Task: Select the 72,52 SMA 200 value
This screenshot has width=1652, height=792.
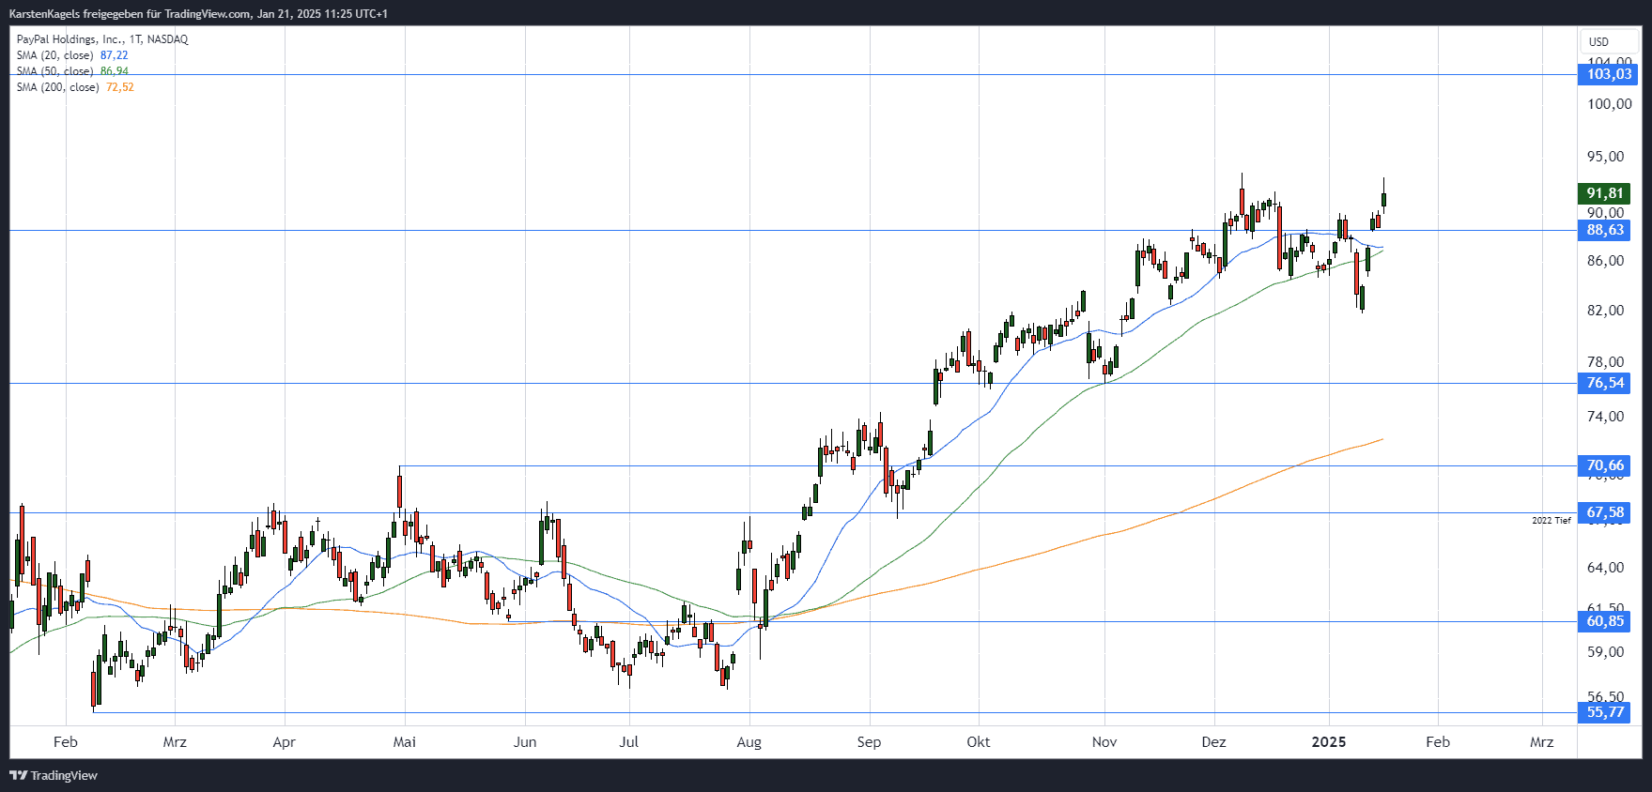Action: [119, 87]
